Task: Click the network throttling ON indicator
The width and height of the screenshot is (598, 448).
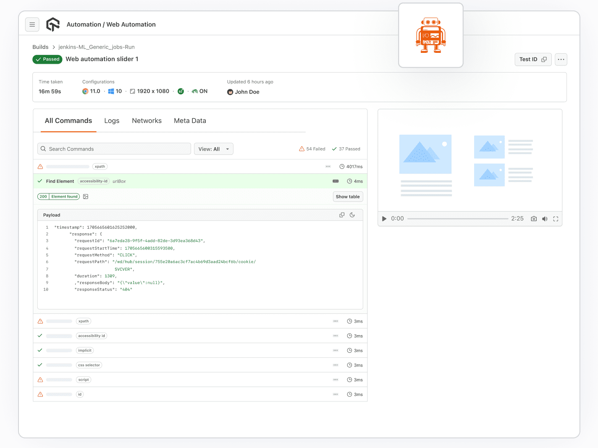Action: tap(195, 91)
